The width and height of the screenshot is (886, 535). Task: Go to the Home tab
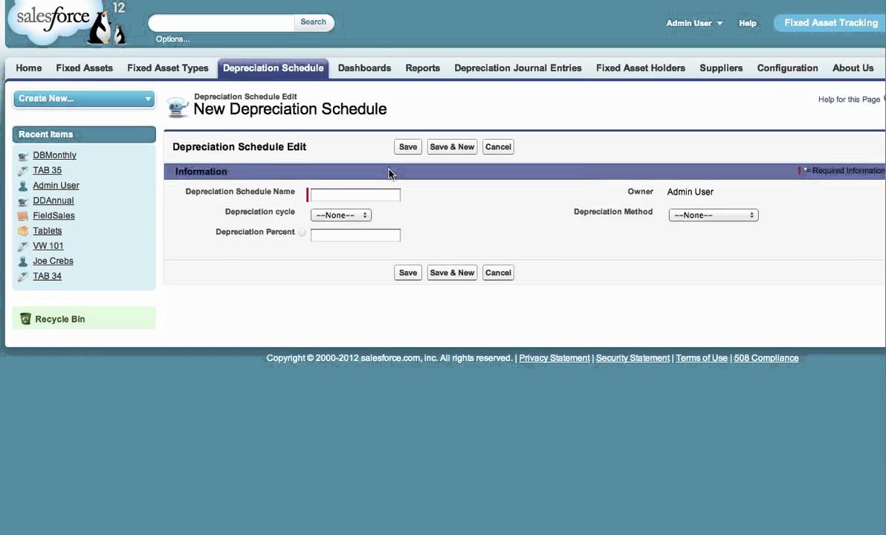[x=29, y=68]
